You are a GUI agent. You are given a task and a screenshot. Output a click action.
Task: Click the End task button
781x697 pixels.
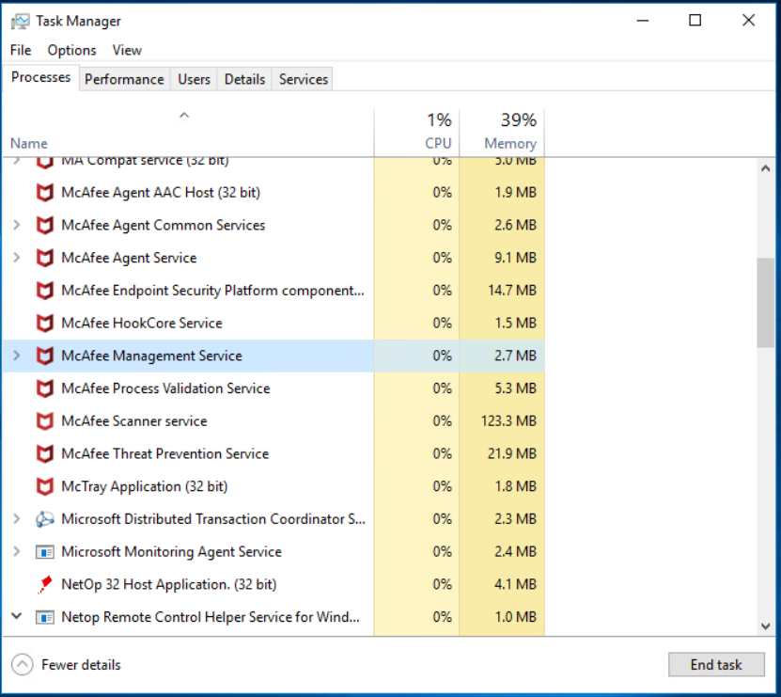(716, 665)
